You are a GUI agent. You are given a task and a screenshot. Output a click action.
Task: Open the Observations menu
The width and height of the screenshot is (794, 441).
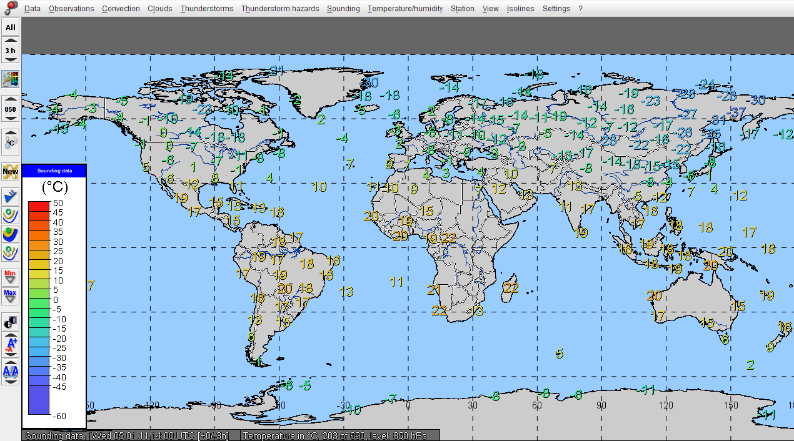pos(71,8)
